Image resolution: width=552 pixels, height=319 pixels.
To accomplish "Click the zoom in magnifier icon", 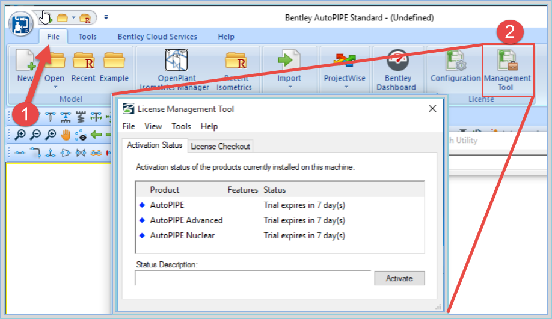I will [x=20, y=135].
